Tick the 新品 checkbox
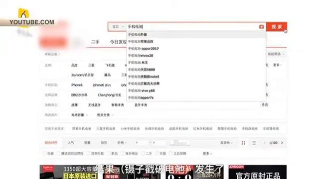 [109, 154]
